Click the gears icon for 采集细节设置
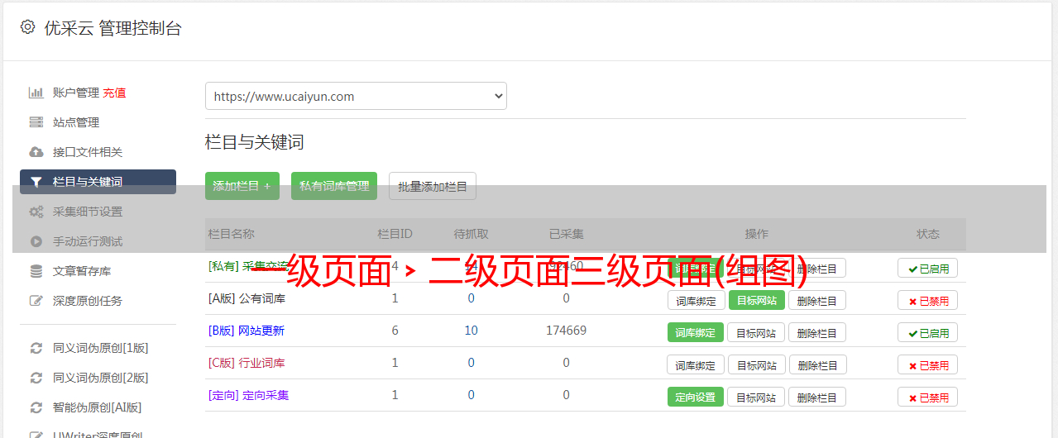1058x438 pixels. [x=36, y=212]
